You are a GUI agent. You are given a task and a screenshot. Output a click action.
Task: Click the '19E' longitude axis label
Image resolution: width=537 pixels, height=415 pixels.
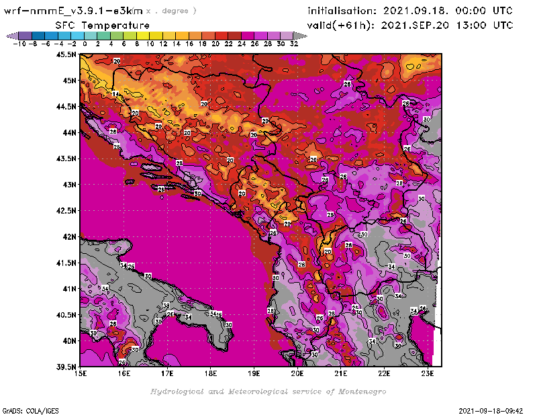[x=254, y=373]
